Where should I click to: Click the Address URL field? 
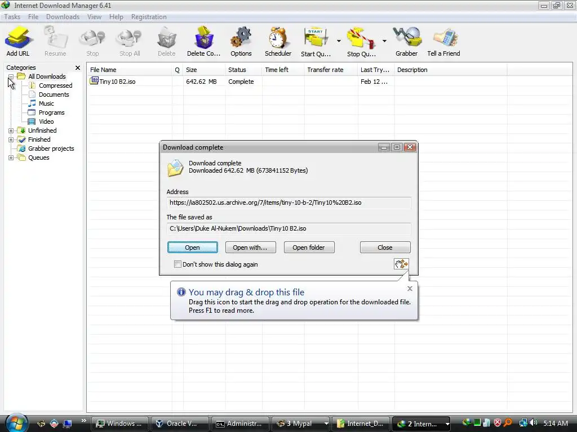coord(288,202)
